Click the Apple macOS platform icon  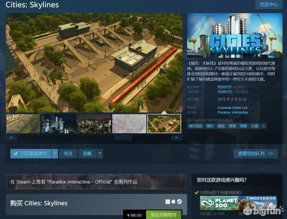(173, 201)
